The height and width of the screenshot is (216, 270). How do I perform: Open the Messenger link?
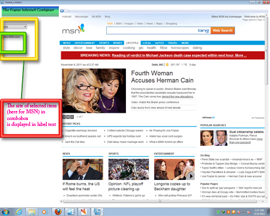82,17
